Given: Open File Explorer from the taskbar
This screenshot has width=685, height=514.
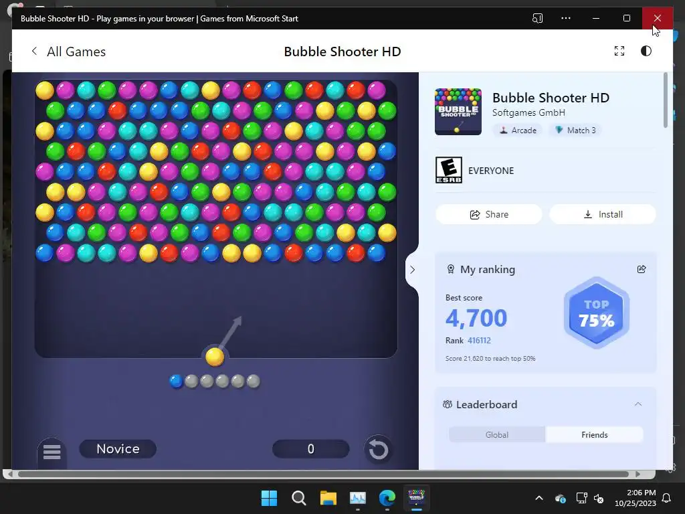Looking at the screenshot, I should pyautogui.click(x=328, y=498).
